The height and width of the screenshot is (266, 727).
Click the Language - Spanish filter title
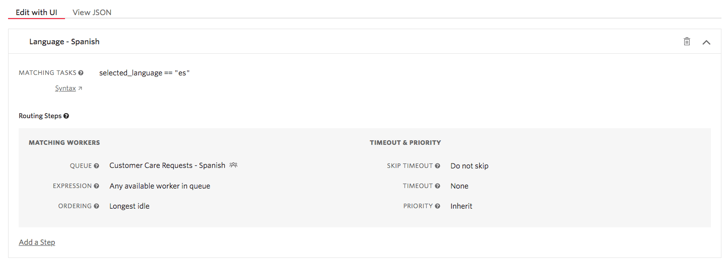click(x=64, y=42)
